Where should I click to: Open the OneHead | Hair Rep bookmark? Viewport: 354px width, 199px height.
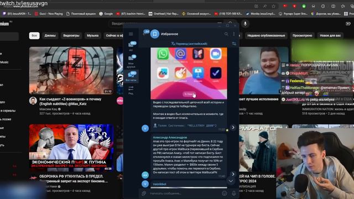pyautogui.click(x=164, y=14)
